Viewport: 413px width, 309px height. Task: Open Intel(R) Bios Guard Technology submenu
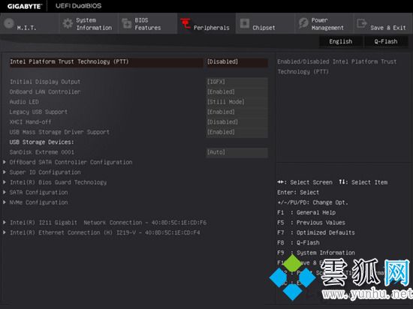pos(59,182)
